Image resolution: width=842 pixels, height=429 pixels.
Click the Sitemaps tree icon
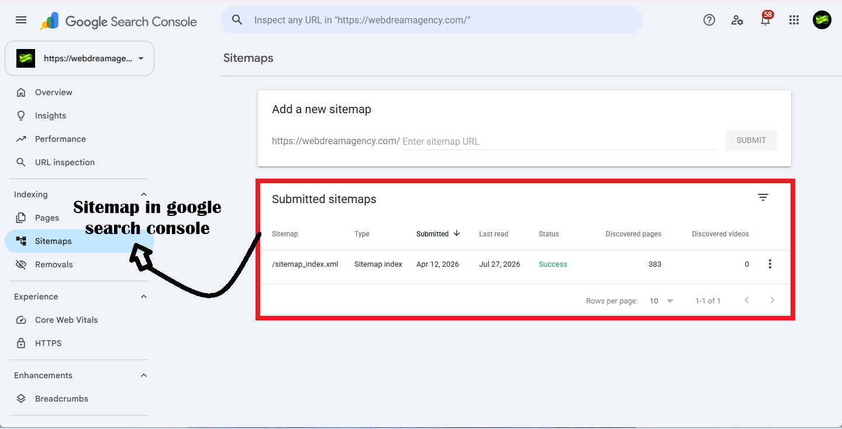point(21,241)
